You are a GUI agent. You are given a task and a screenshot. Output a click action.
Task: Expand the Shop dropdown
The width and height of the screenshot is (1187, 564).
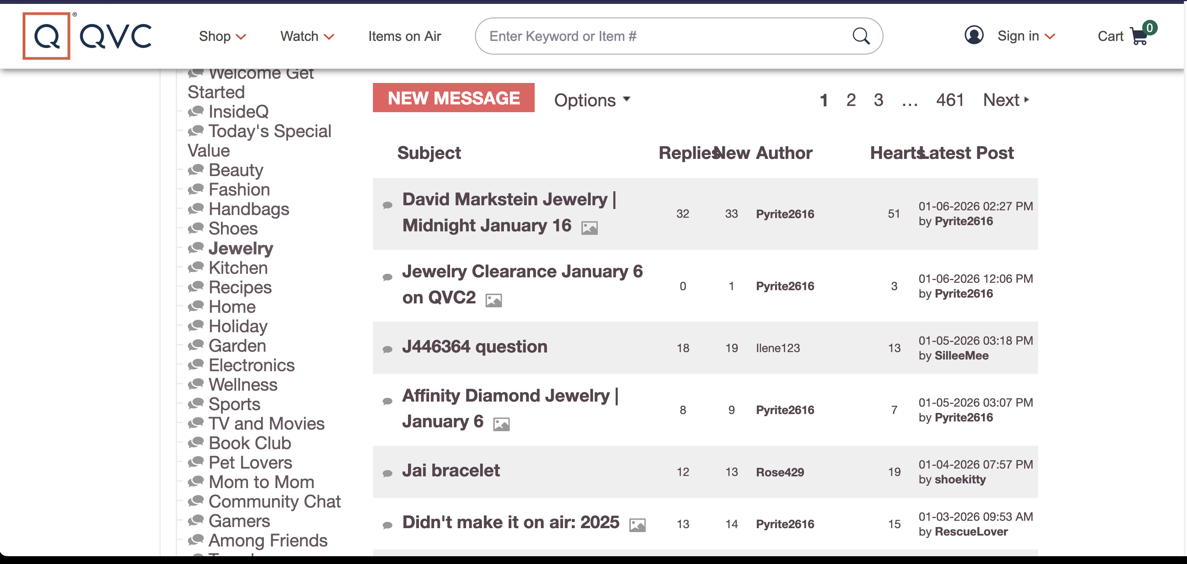tap(223, 36)
